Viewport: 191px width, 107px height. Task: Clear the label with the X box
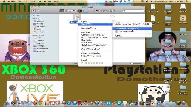[x=83, y=63]
